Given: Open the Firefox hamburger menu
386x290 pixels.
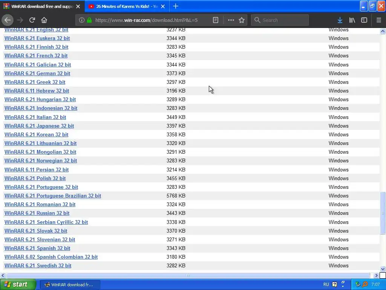Looking at the screenshot, I should 378,20.
